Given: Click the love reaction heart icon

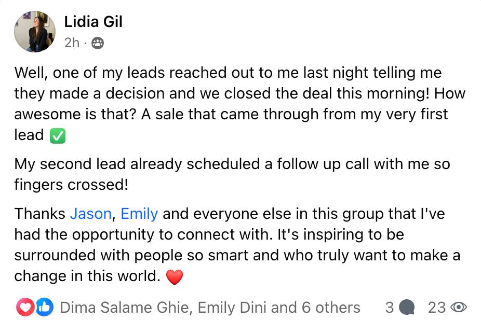Looking at the screenshot, I should (24, 308).
